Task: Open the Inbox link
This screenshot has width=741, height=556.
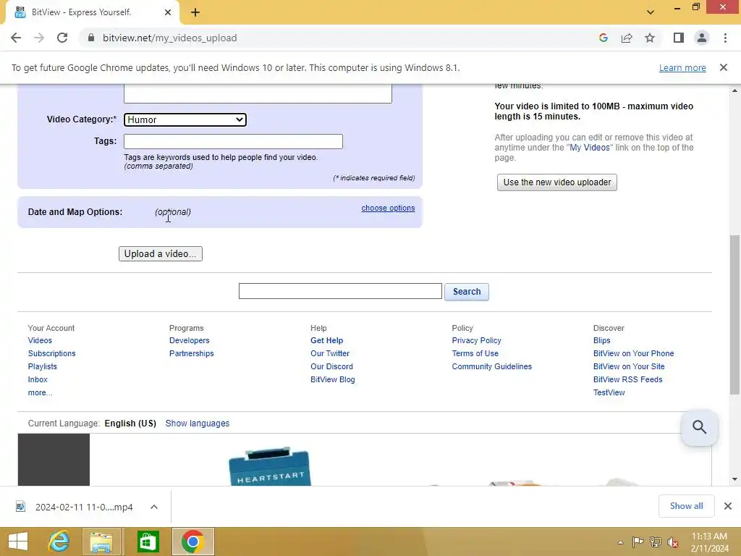Action: (x=38, y=379)
